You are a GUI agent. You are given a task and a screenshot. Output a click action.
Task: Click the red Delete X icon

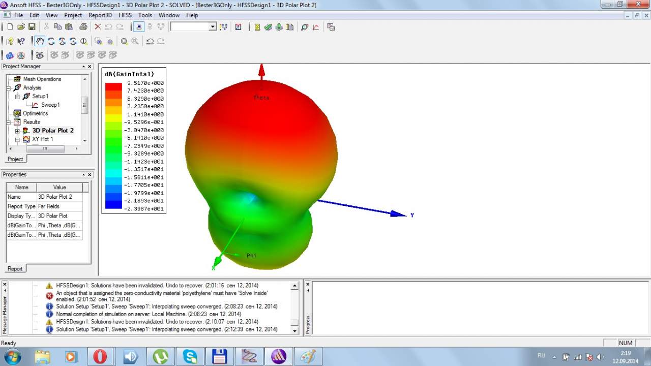click(98, 27)
